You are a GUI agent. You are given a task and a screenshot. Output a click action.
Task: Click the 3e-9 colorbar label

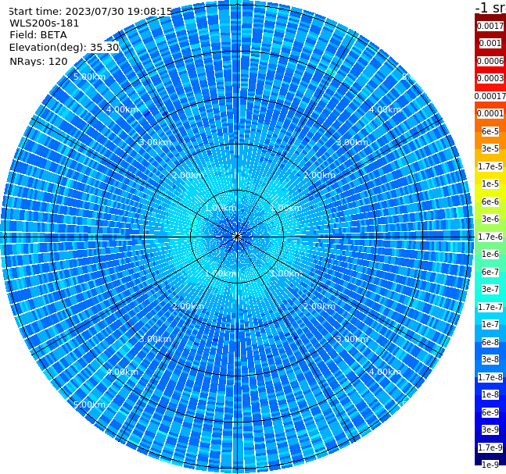(490, 429)
